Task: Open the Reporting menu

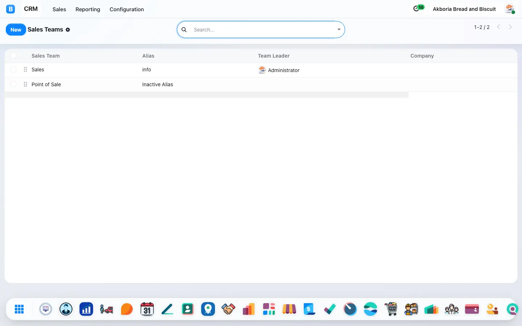Action: (x=88, y=9)
